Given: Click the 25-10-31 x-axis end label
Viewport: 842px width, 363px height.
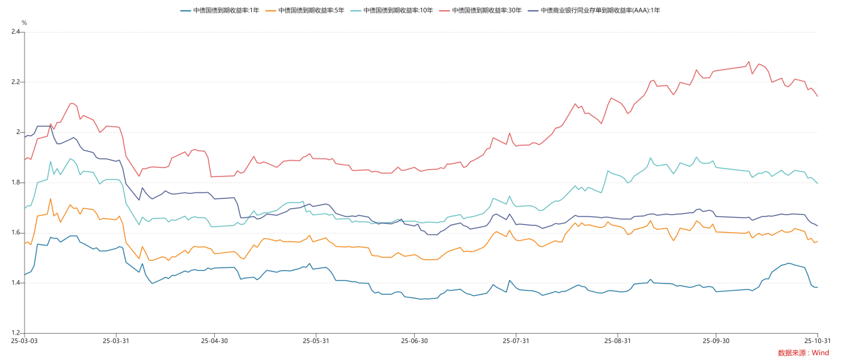Looking at the screenshot, I should pos(817,340).
